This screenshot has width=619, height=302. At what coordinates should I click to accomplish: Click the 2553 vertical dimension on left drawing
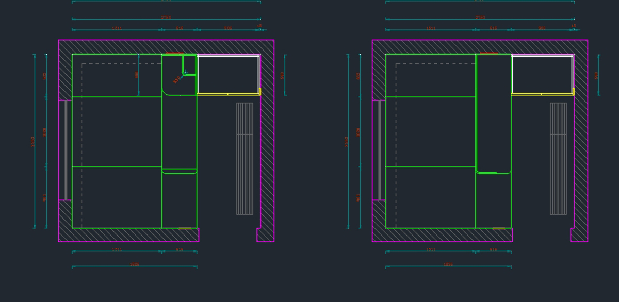click(32, 142)
